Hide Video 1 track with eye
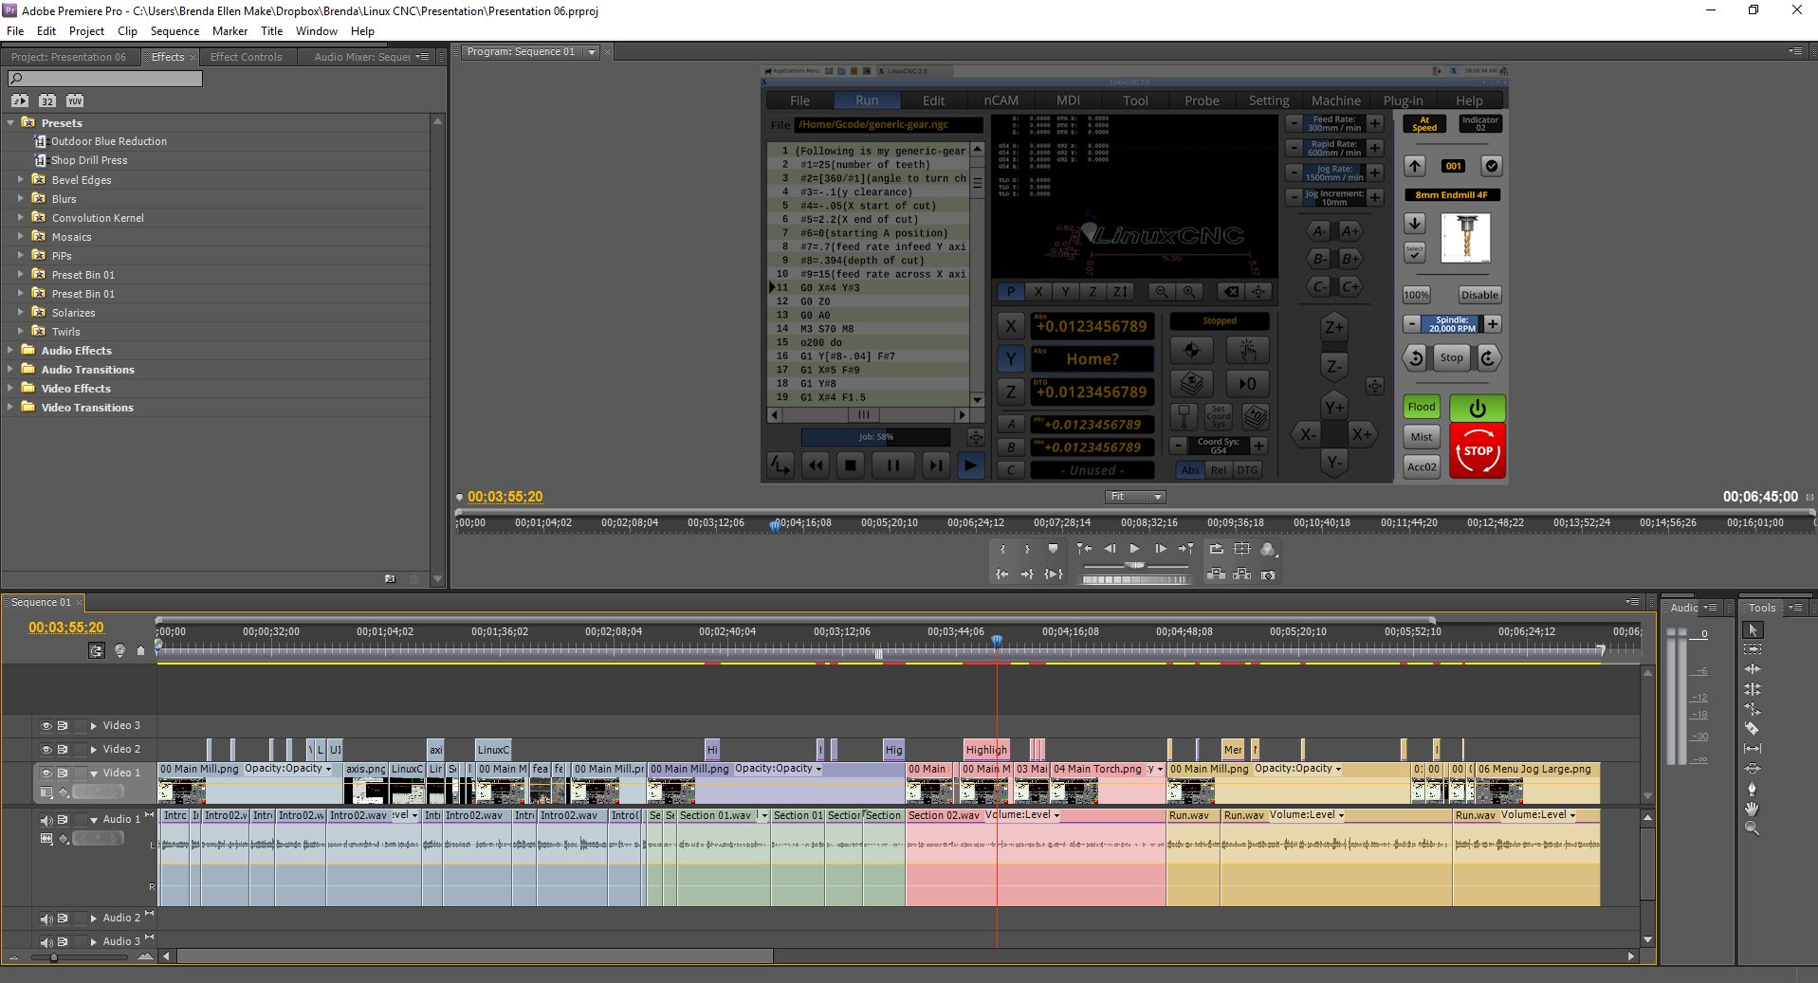 pos(46,774)
